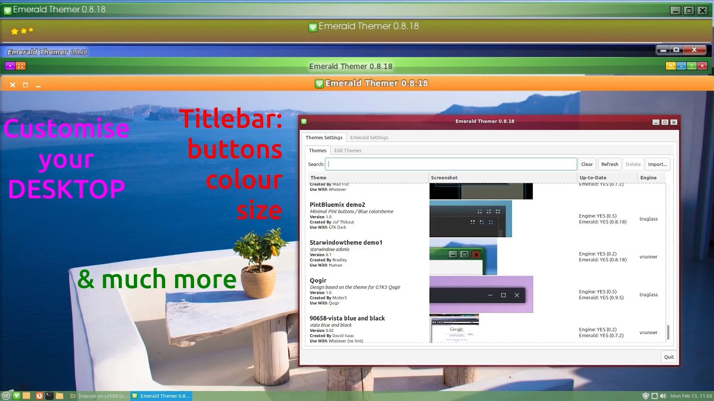Click vrunner engine in Starwindowtheme row
This screenshot has width=714, height=401.
[648, 257]
